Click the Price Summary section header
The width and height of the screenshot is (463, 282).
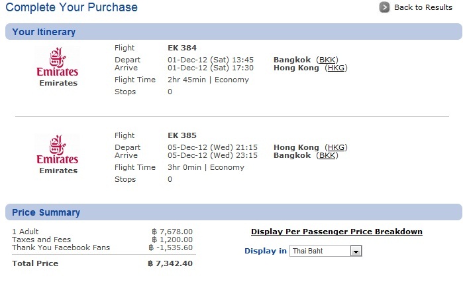click(234, 212)
